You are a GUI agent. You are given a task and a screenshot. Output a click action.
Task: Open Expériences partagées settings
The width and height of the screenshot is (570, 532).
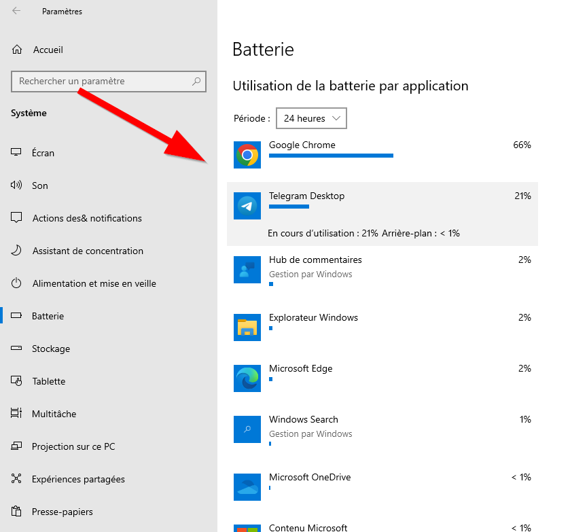tap(78, 479)
